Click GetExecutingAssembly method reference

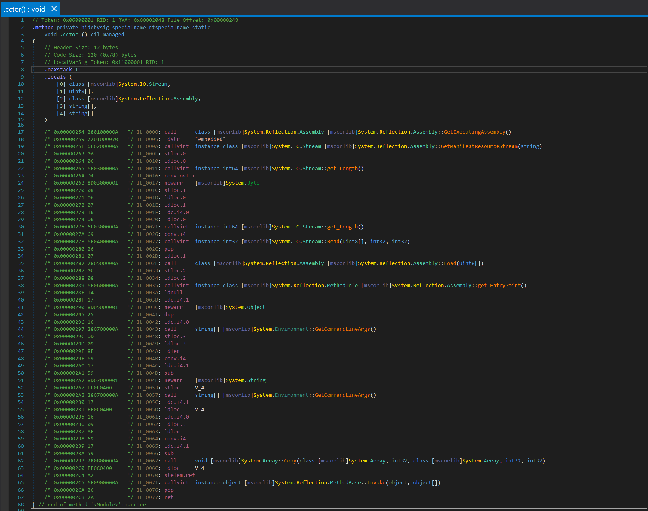[474, 132]
